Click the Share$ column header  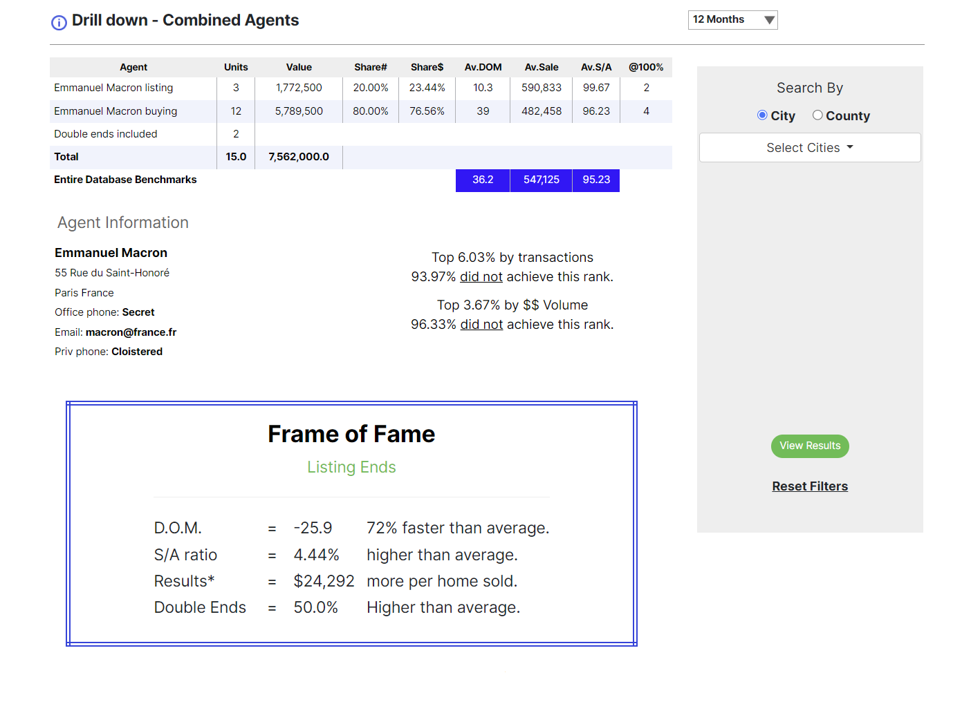click(427, 67)
